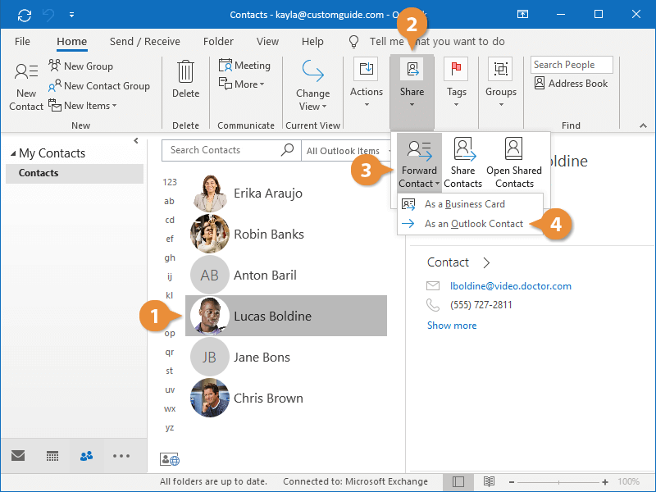
Task: Collapse the My Contacts tree
Action: (x=13, y=153)
